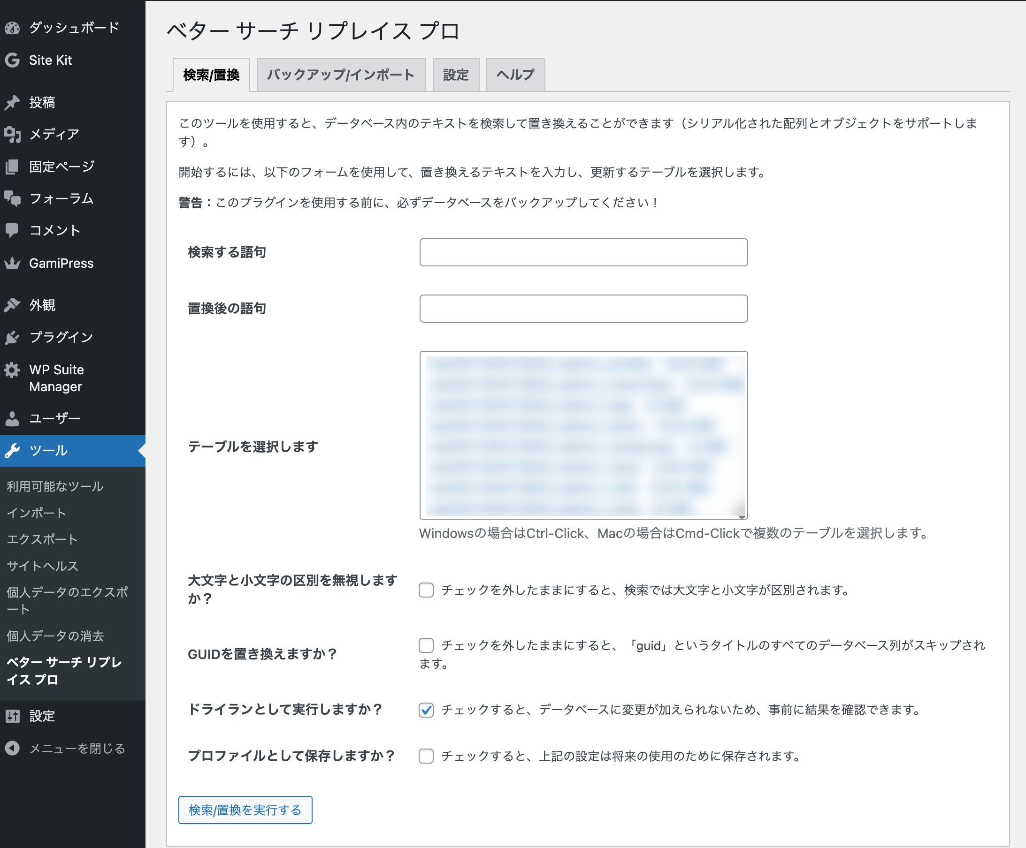The image size is (1026, 848).
Task: Open the エクスポート submenu link
Action: pos(42,539)
